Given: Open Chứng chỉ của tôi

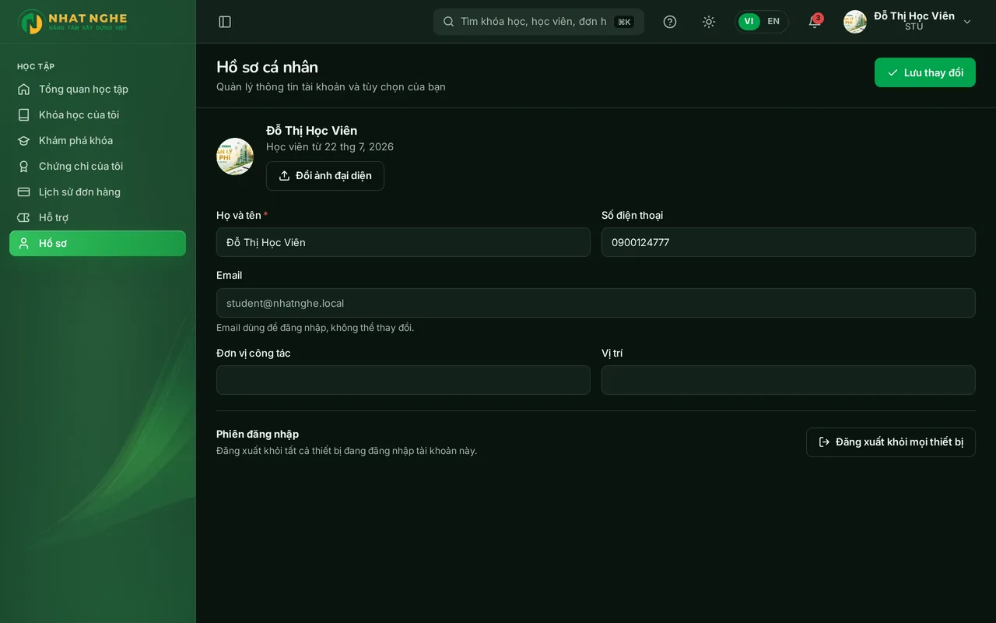Looking at the screenshot, I should 98,166.
